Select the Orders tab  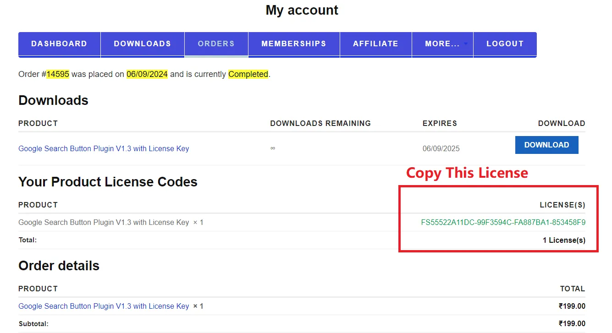point(216,44)
